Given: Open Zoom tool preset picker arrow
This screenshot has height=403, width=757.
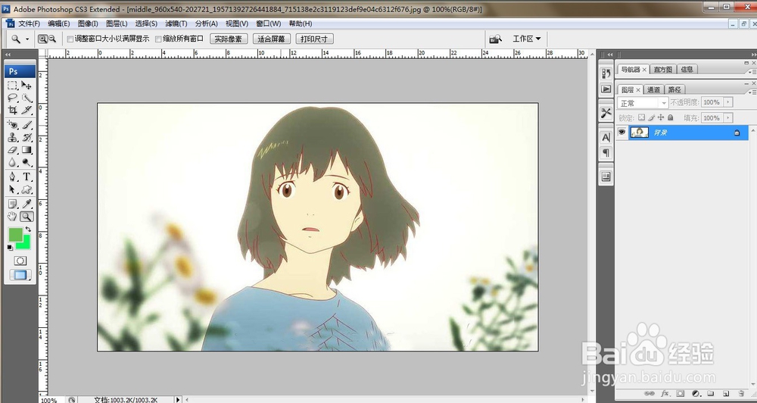Looking at the screenshot, I should (27, 39).
